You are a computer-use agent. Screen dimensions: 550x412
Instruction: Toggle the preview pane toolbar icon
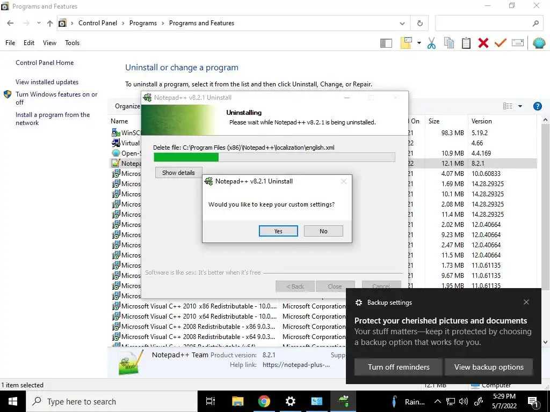click(386, 43)
